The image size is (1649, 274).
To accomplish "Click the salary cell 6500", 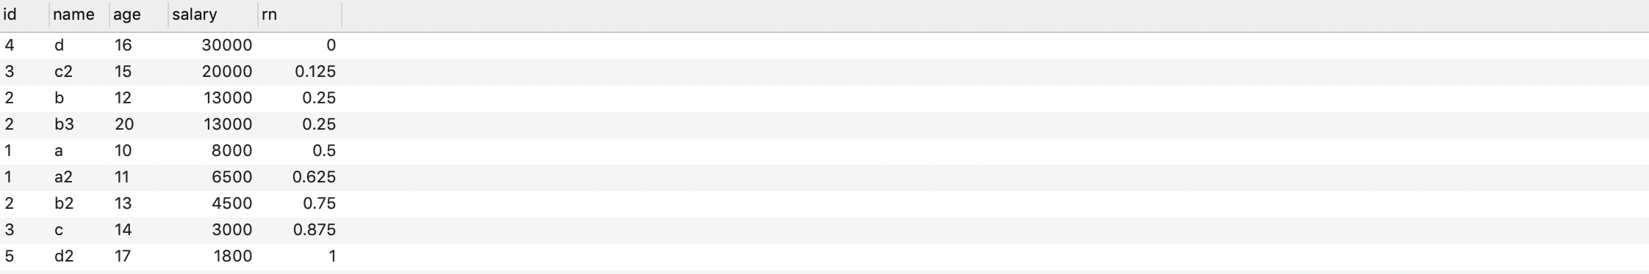I will (213, 177).
